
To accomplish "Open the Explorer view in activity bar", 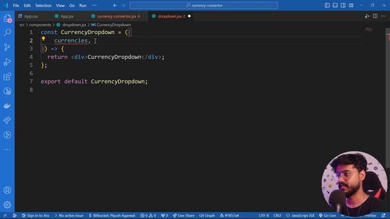I will (x=7, y=18).
